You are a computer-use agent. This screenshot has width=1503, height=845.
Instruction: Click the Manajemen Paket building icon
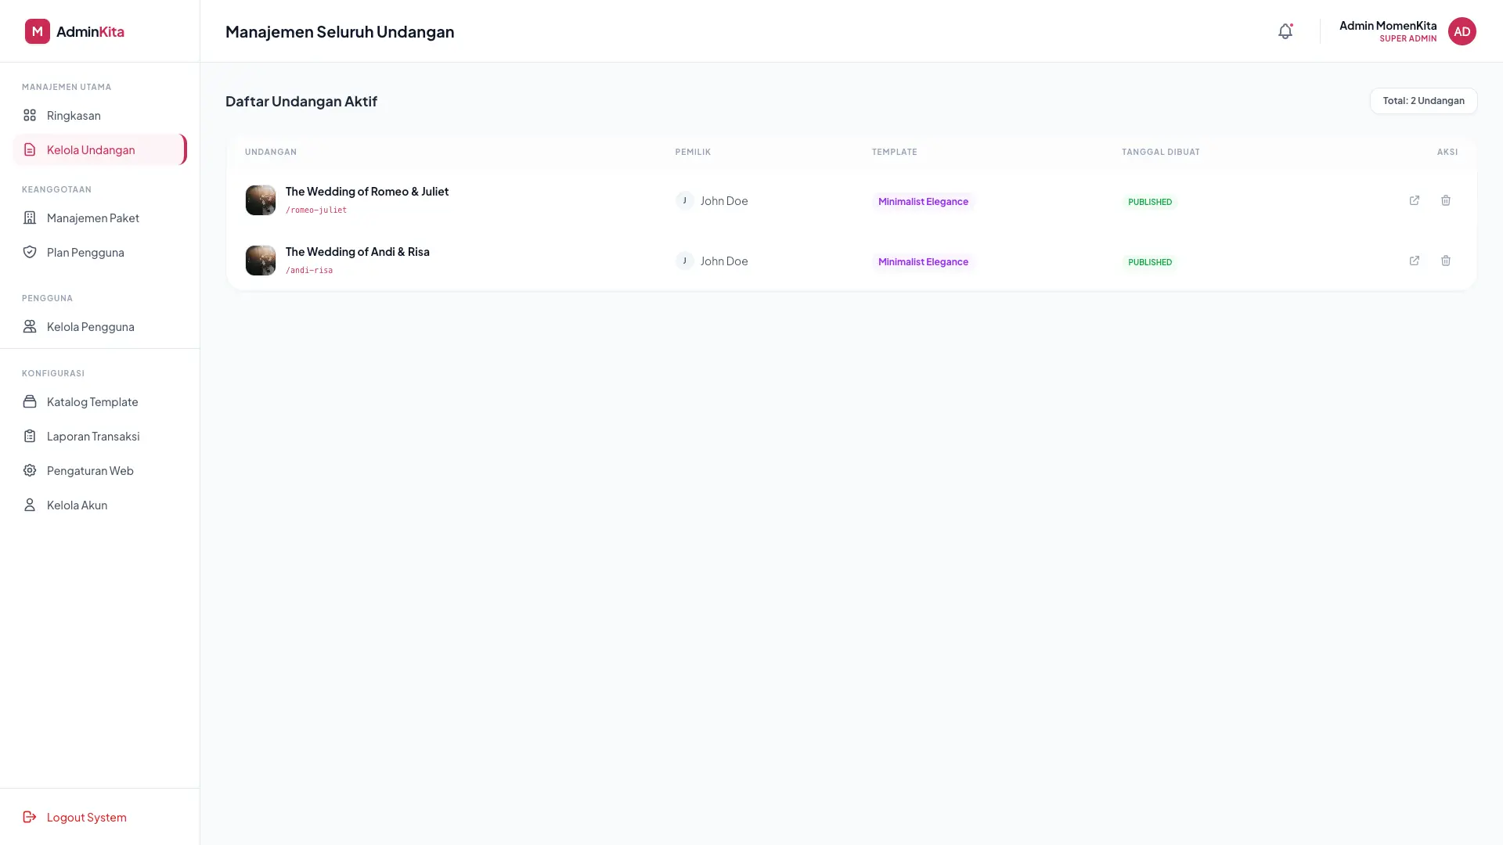pyautogui.click(x=30, y=218)
